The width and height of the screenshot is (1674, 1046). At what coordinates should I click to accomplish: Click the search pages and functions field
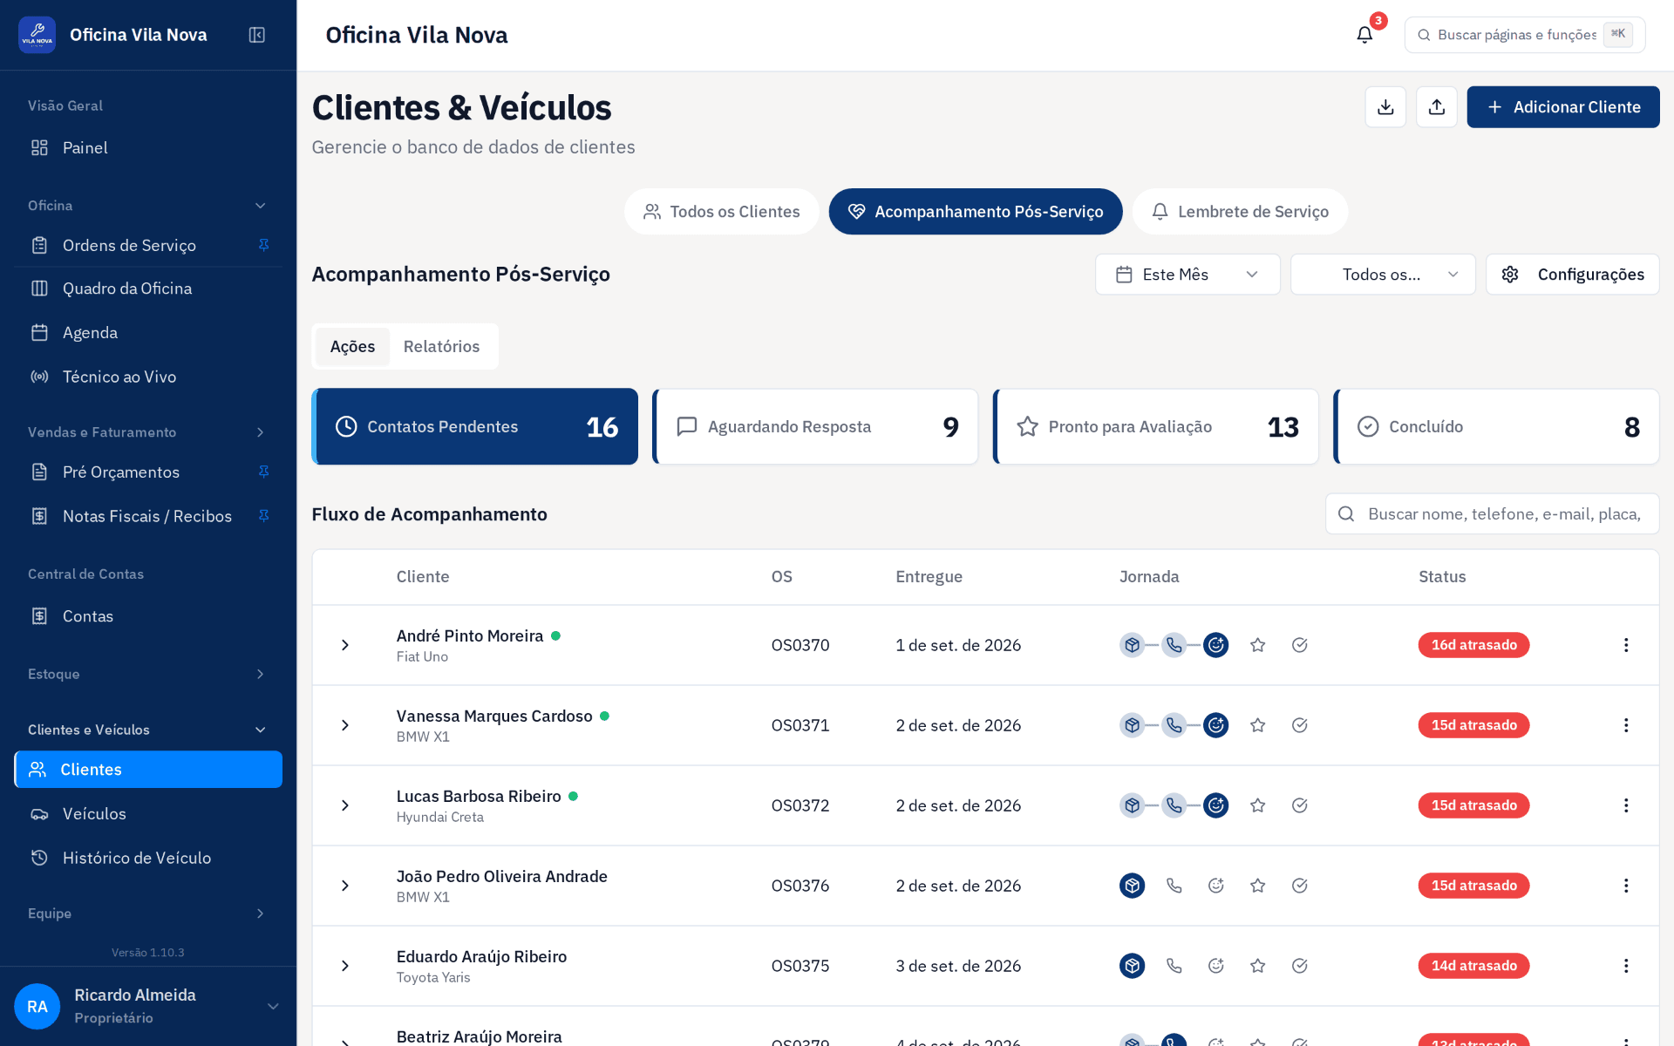(1525, 35)
